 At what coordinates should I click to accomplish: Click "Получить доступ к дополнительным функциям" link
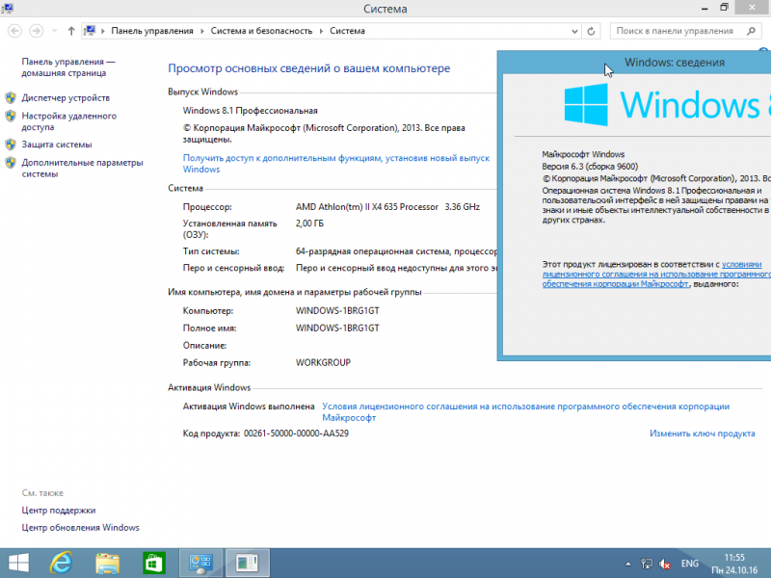(x=335, y=163)
